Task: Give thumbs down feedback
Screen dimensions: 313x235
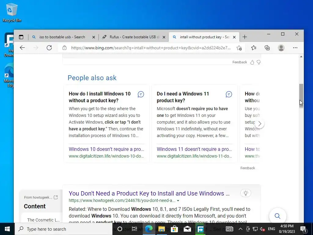Action: click(259, 62)
